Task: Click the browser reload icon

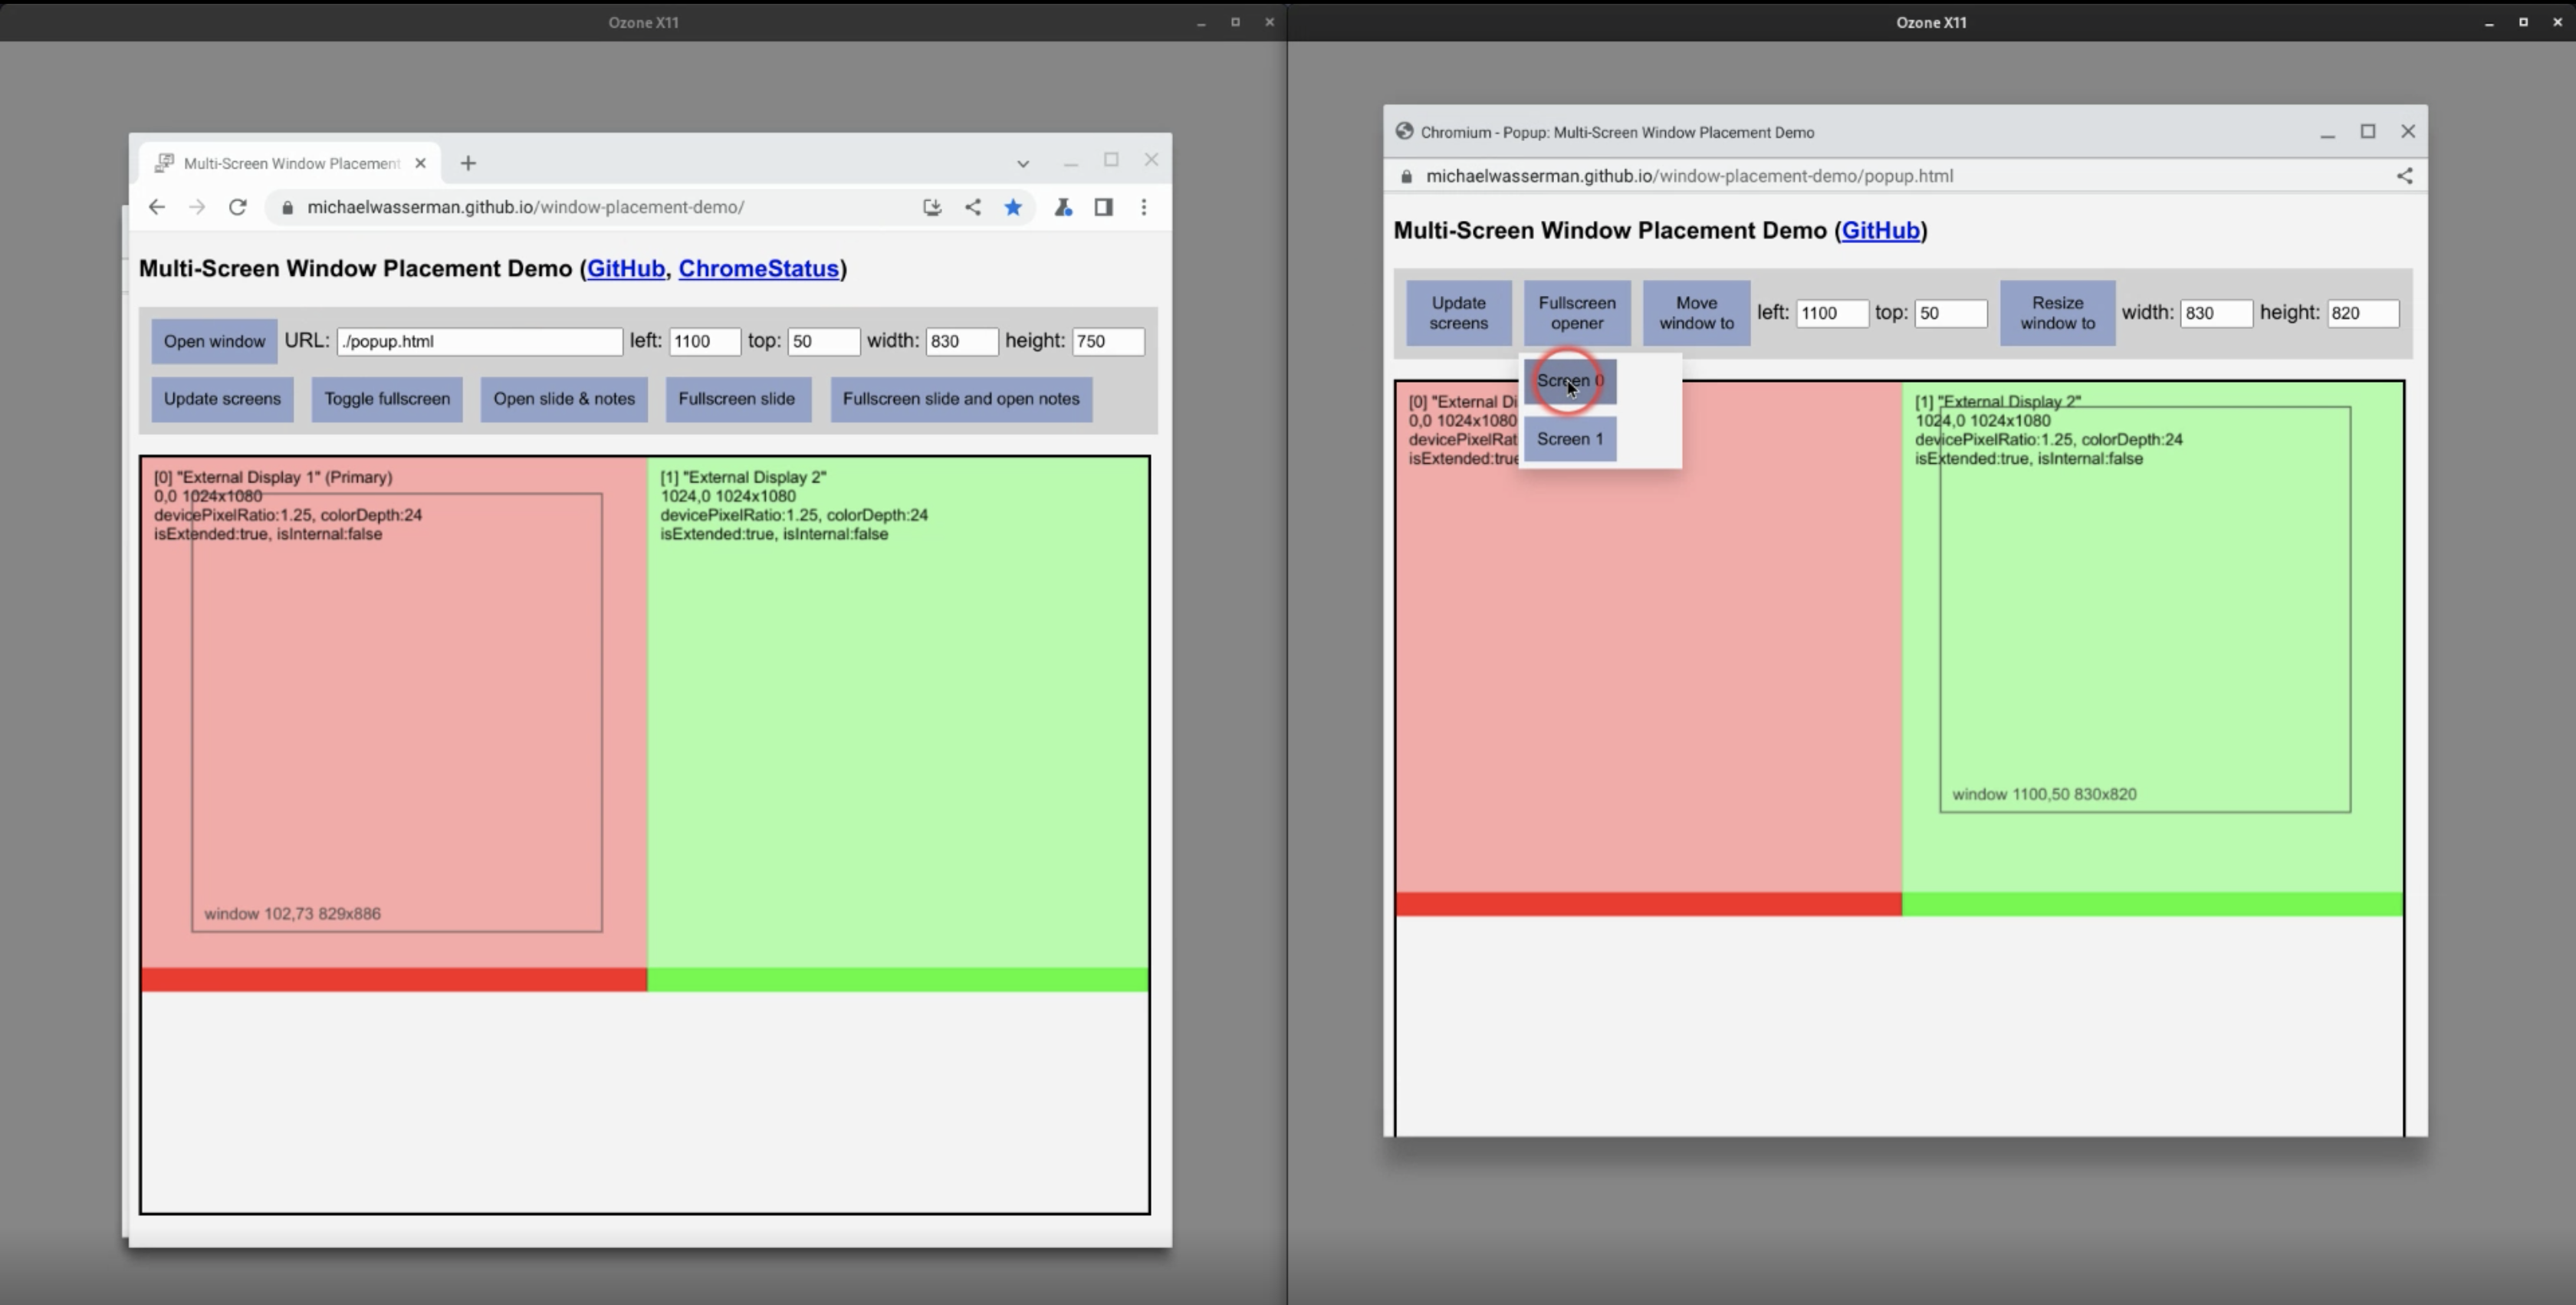Action: click(237, 207)
